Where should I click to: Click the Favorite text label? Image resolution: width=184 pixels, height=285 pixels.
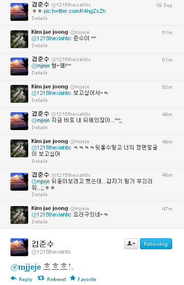click(87, 280)
